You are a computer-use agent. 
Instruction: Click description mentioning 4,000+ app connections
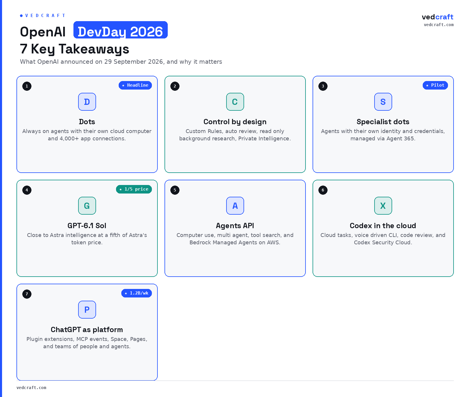87,135
